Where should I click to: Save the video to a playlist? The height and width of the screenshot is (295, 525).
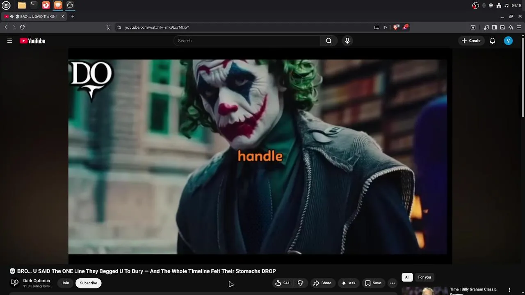point(373,283)
